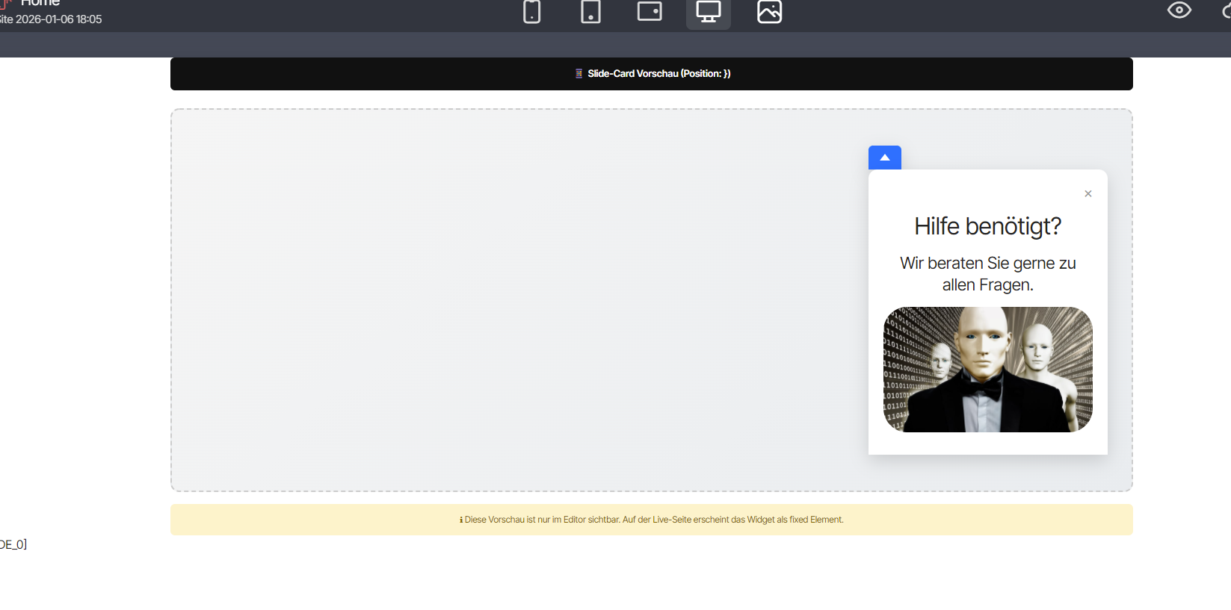The height and width of the screenshot is (610, 1231).
Task: Click the info icon in yellow notice
Action: click(x=461, y=520)
